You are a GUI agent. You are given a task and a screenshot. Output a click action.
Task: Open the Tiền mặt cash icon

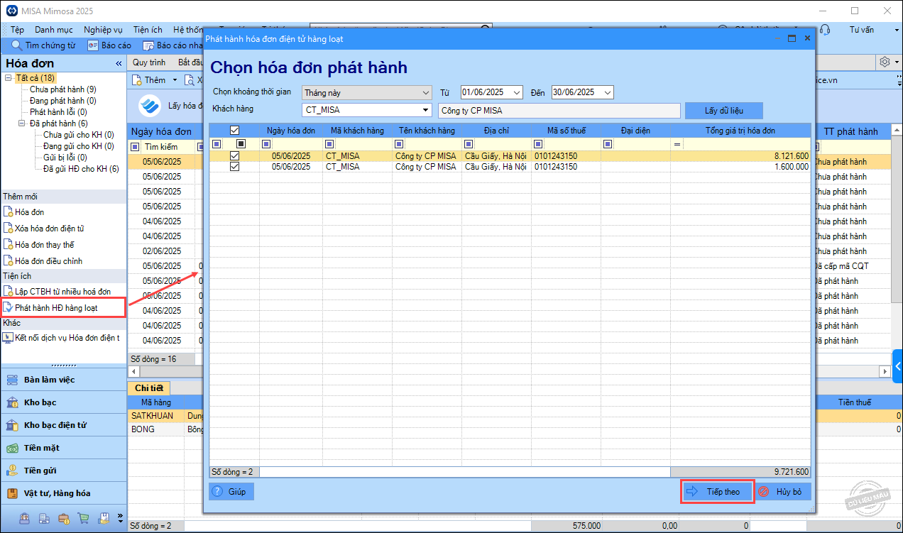click(11, 448)
